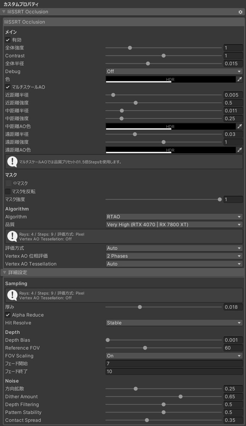
Task: Click the 近距離強度 slider
Action: (x=164, y=103)
